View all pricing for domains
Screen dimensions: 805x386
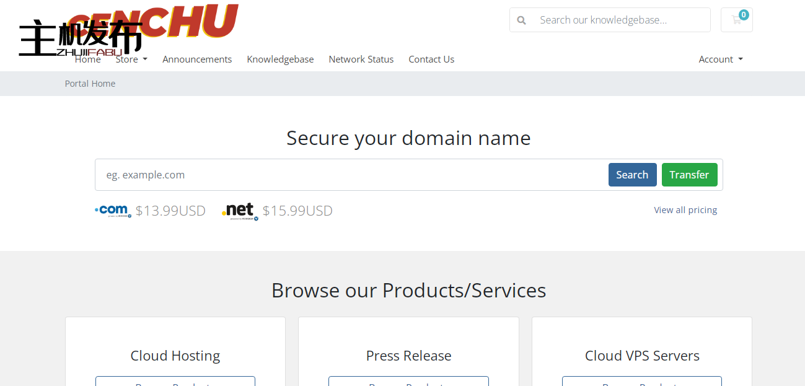(x=685, y=209)
